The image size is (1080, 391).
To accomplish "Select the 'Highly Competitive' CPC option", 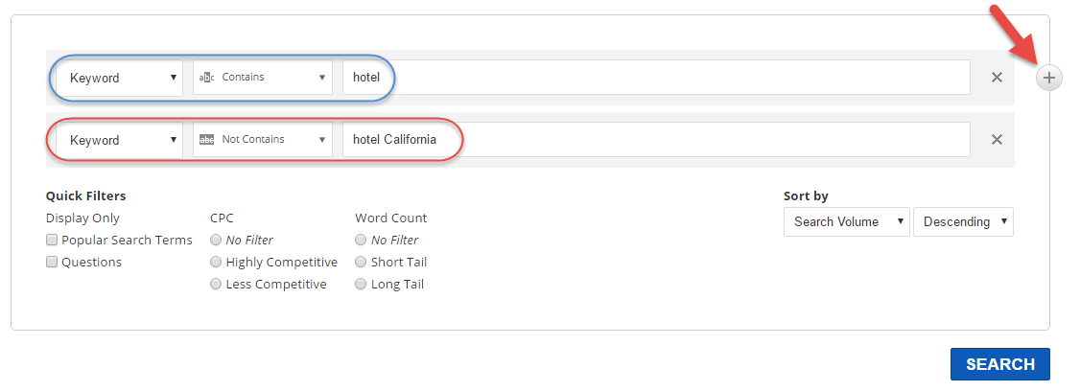I will pyautogui.click(x=217, y=263).
